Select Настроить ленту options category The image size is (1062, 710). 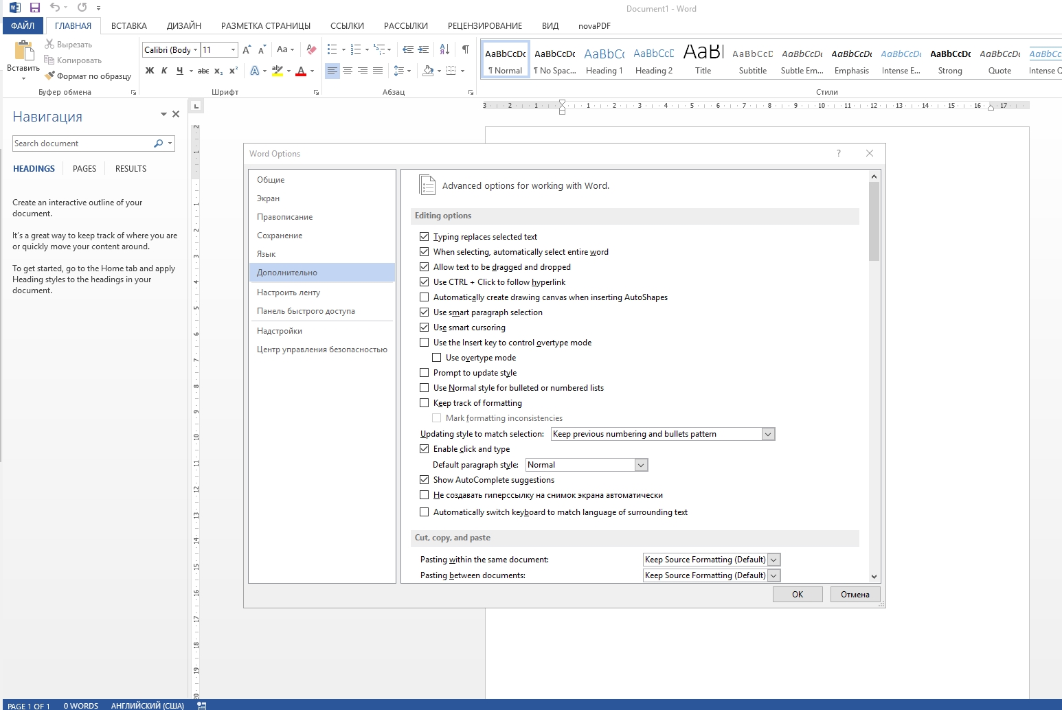(x=321, y=293)
